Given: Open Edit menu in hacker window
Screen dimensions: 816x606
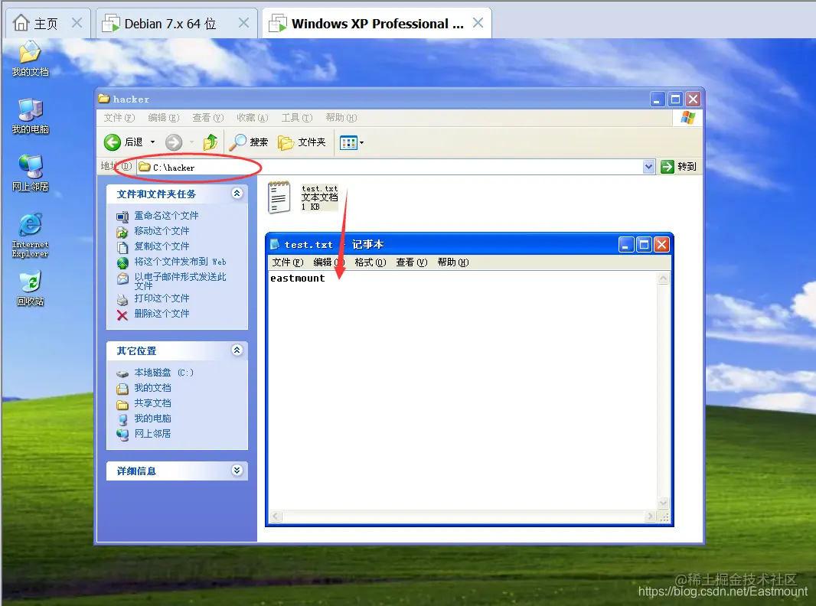Looking at the screenshot, I should (x=163, y=118).
